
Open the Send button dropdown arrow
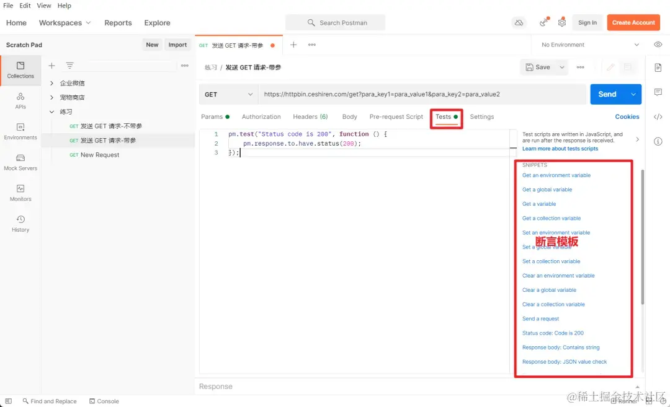(633, 94)
